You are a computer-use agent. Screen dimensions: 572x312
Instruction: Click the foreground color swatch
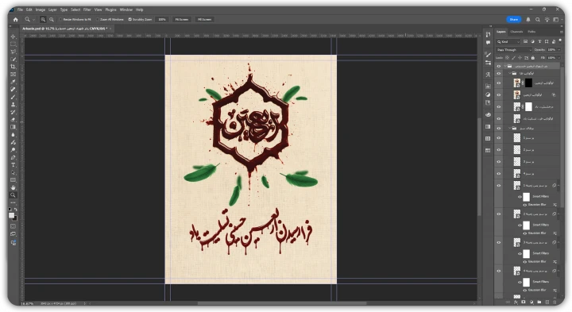(x=12, y=215)
